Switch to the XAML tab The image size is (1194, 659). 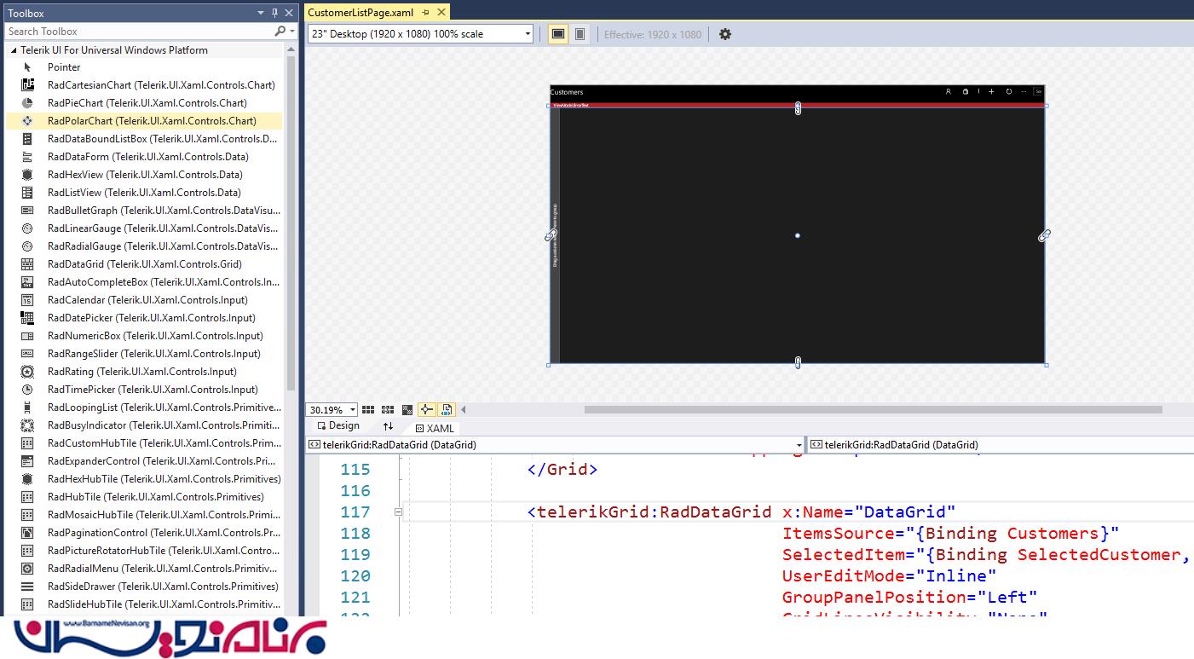tap(435, 428)
